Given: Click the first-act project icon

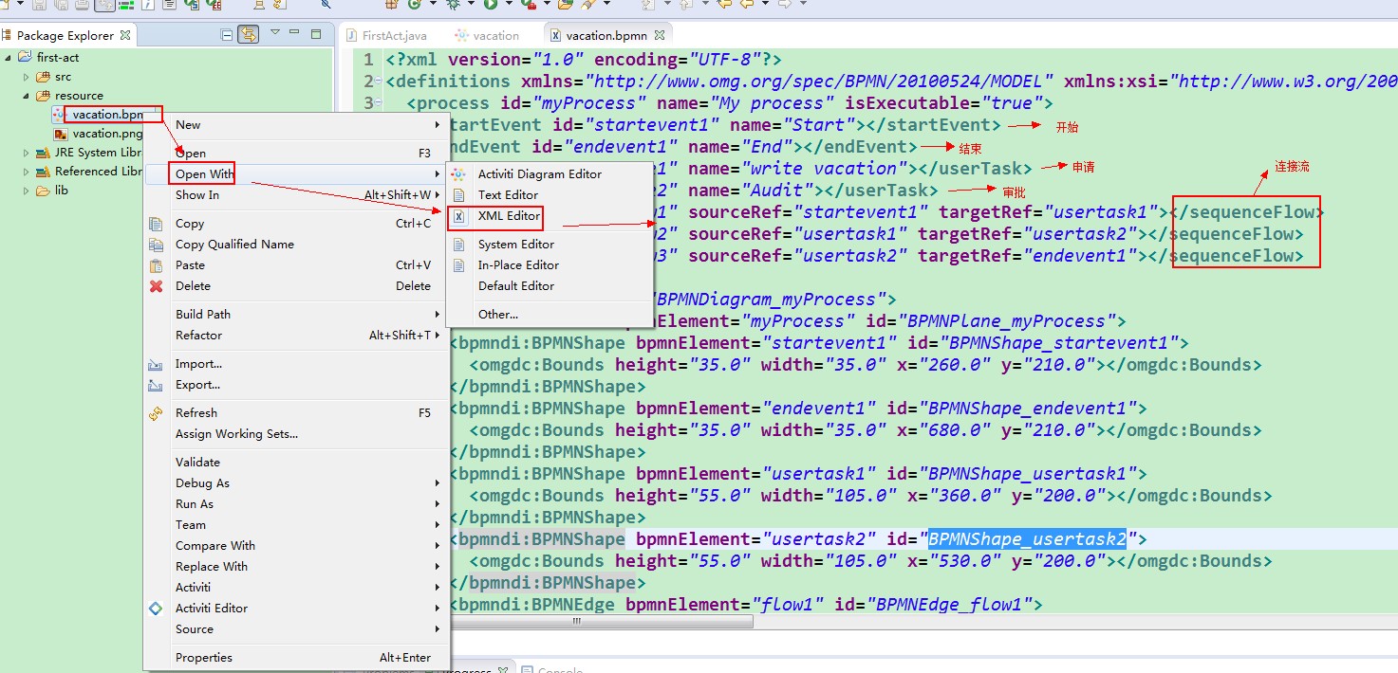Looking at the screenshot, I should [x=26, y=58].
